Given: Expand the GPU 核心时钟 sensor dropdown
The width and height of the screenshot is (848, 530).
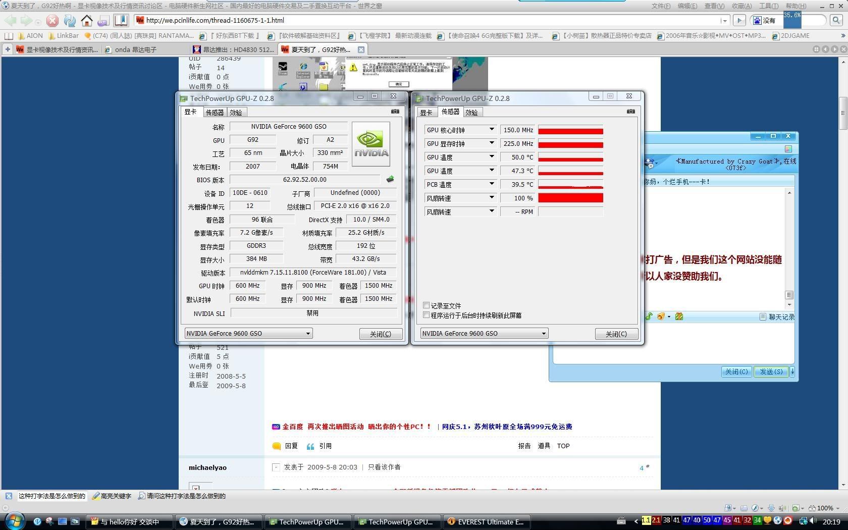Looking at the screenshot, I should click(491, 130).
